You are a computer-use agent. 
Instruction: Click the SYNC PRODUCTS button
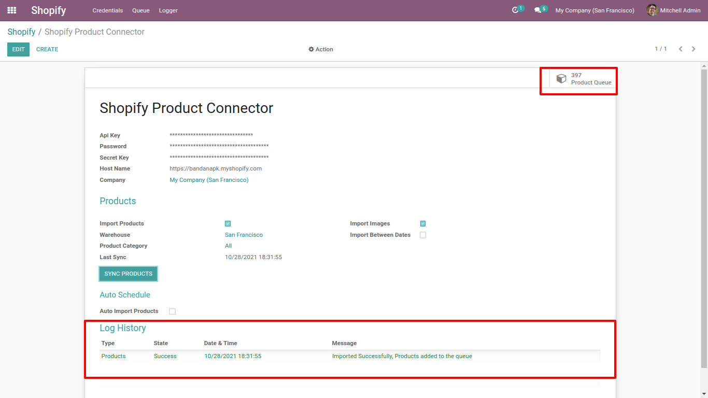[129, 274]
